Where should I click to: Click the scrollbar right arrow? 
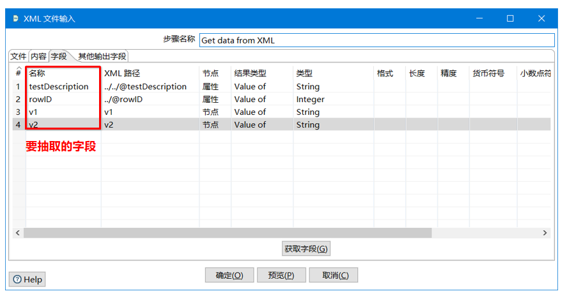(545, 233)
